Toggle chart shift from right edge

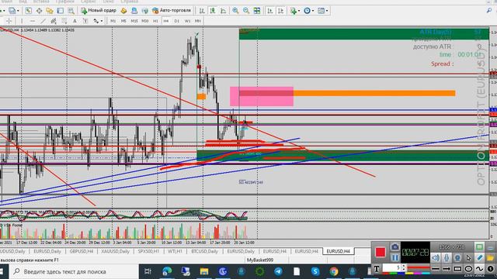[281, 11]
